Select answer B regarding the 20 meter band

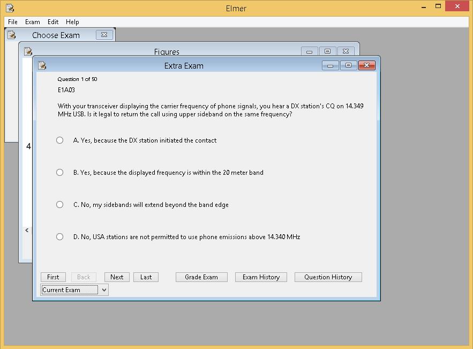click(59, 172)
